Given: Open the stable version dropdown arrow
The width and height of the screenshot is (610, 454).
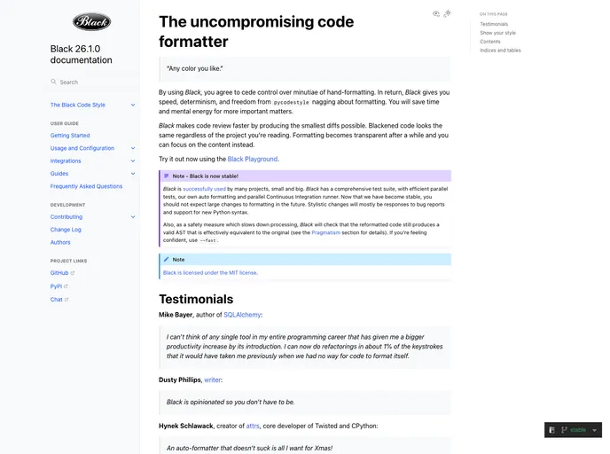Looking at the screenshot, I should [594, 430].
